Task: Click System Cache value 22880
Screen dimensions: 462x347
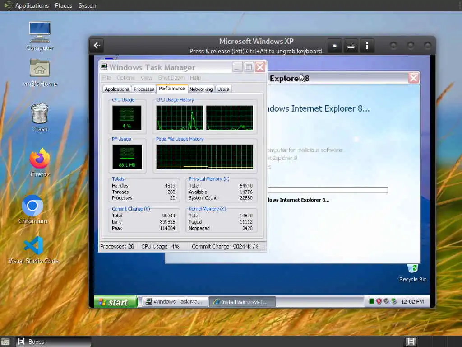Action: pyautogui.click(x=246, y=198)
